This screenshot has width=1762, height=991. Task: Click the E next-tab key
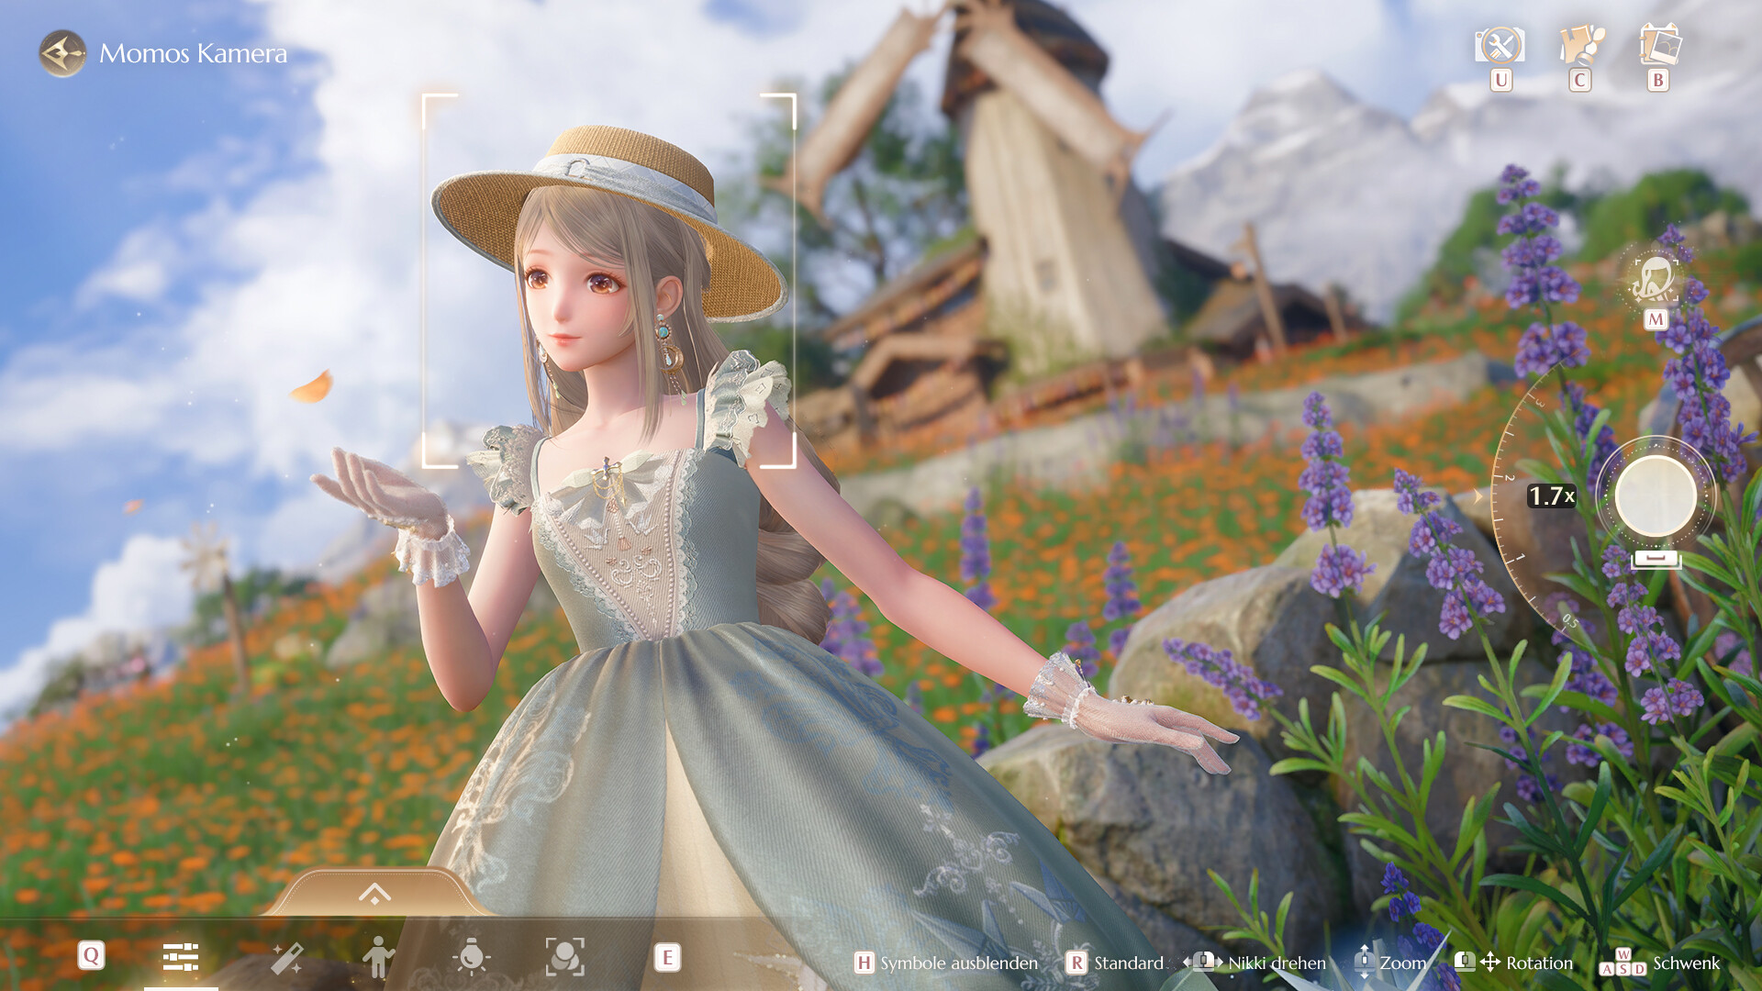pyautogui.click(x=667, y=958)
